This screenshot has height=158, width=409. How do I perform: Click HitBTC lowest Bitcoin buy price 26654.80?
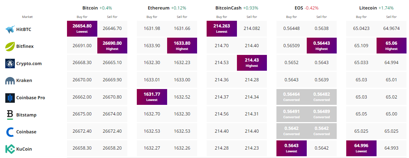coord(82,28)
